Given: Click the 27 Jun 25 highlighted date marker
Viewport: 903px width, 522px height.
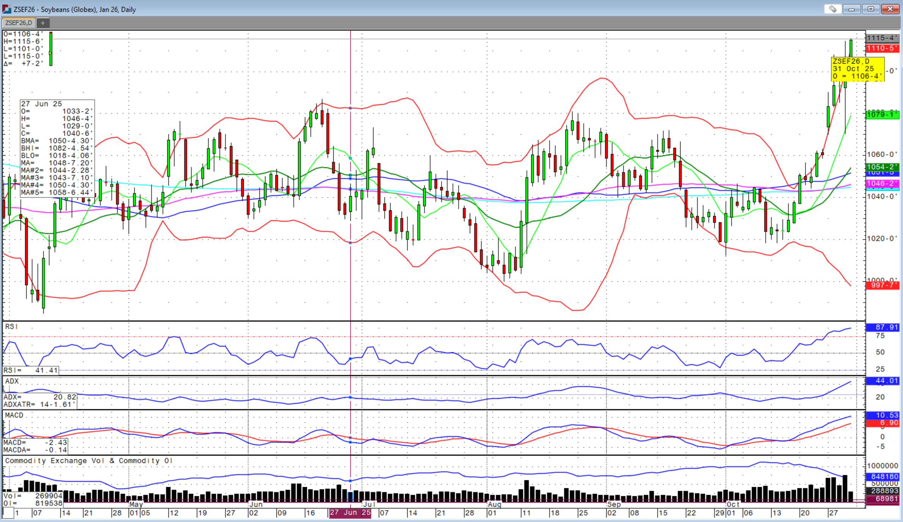Looking at the screenshot, I should (x=350, y=513).
